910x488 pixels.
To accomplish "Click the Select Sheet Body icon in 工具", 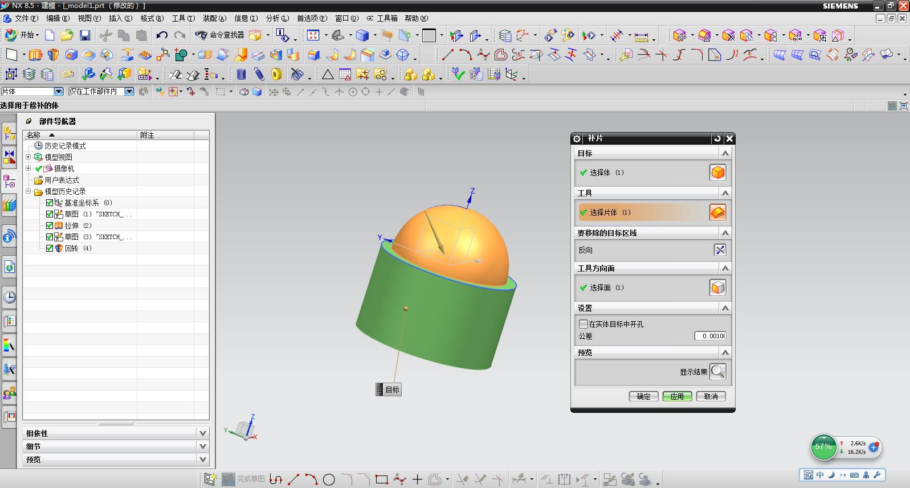I will click(x=717, y=212).
